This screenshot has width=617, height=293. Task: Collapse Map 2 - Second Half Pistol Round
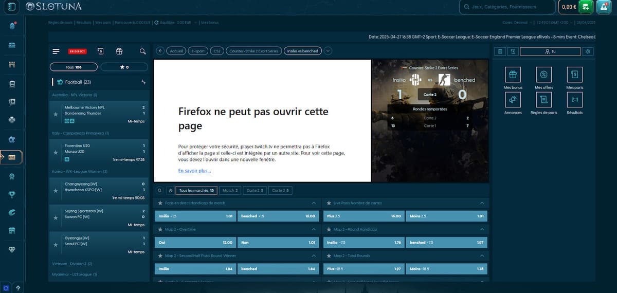[x=314, y=255]
